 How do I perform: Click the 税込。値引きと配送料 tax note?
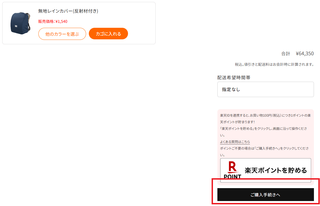pos(274,64)
